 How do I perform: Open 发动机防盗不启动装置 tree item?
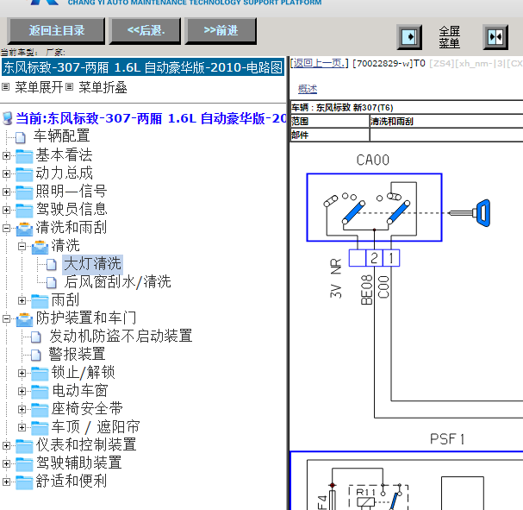(121, 336)
